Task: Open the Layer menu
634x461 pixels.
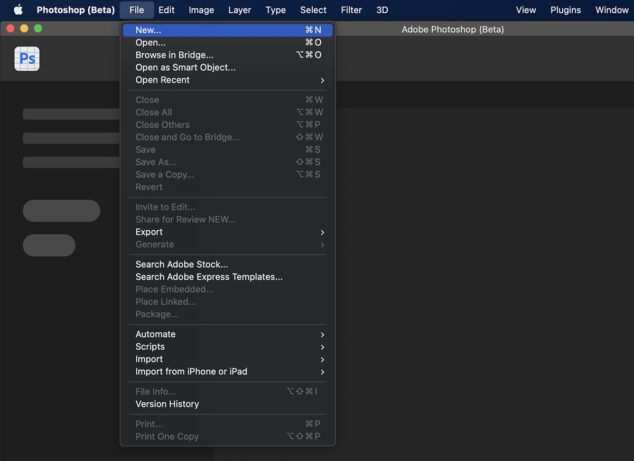Action: [x=239, y=10]
